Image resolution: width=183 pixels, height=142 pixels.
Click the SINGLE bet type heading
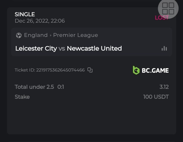tap(25, 14)
